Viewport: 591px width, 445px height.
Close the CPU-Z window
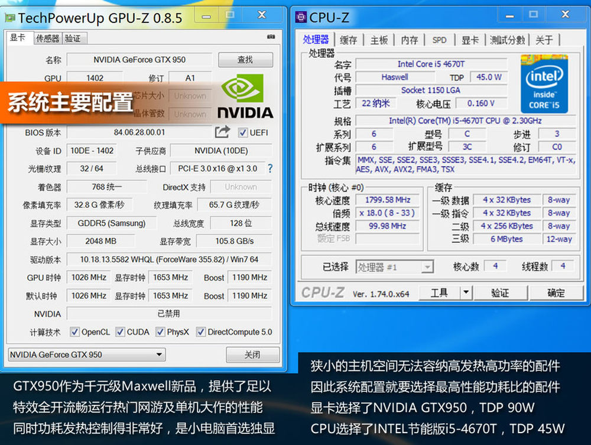click(x=566, y=15)
